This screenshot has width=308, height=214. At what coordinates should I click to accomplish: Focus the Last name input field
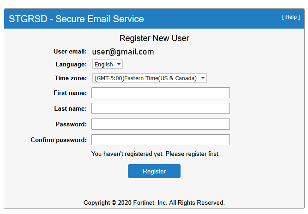pos(160,108)
